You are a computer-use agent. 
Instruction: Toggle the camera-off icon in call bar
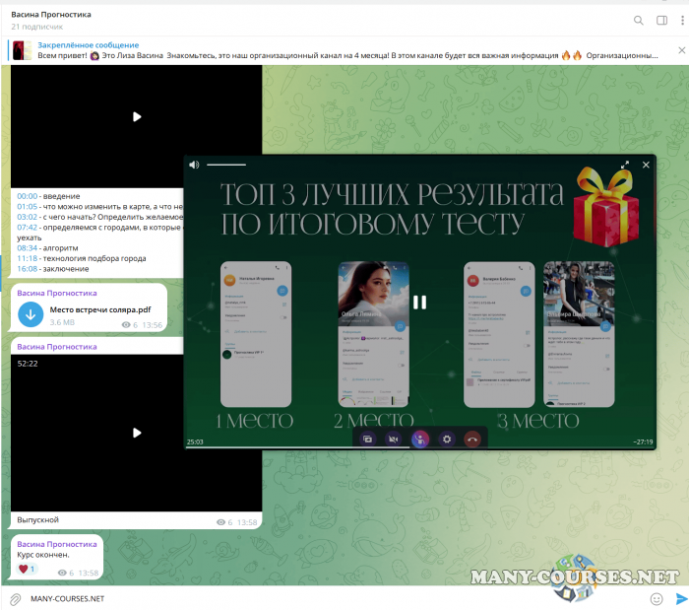pos(394,440)
